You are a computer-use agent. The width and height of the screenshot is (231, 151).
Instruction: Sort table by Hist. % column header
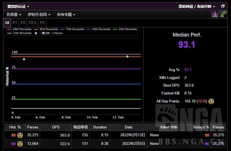click(x=15, y=127)
